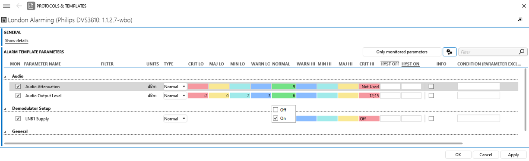This screenshot has height=161, width=529.
Task: Click Audio Output Level Crit Hi cell 12;15
Action: 369,96
